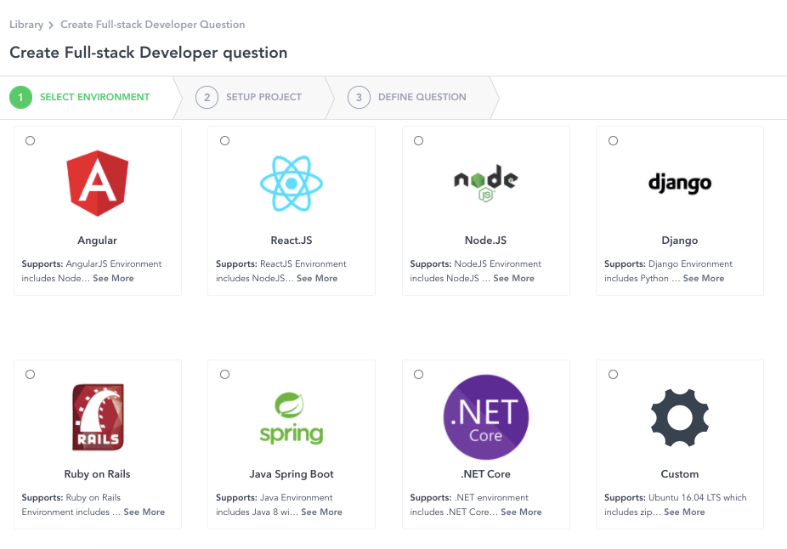Click the React atom logo
Screen dimensions: 787x549
click(292, 184)
